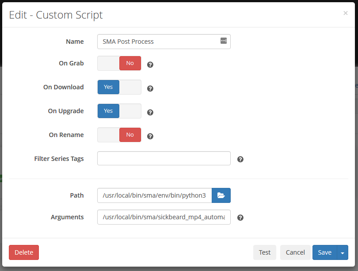Cancel editing the script
The height and width of the screenshot is (271, 358).
[x=295, y=252]
